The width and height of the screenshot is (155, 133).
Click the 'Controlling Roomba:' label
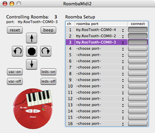click(28, 17)
